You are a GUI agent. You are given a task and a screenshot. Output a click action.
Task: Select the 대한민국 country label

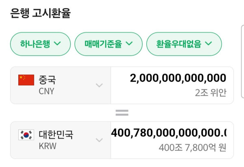click(x=56, y=134)
